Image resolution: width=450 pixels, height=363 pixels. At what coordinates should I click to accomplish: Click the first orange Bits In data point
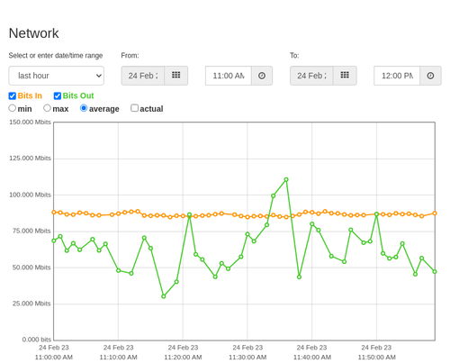(54, 213)
